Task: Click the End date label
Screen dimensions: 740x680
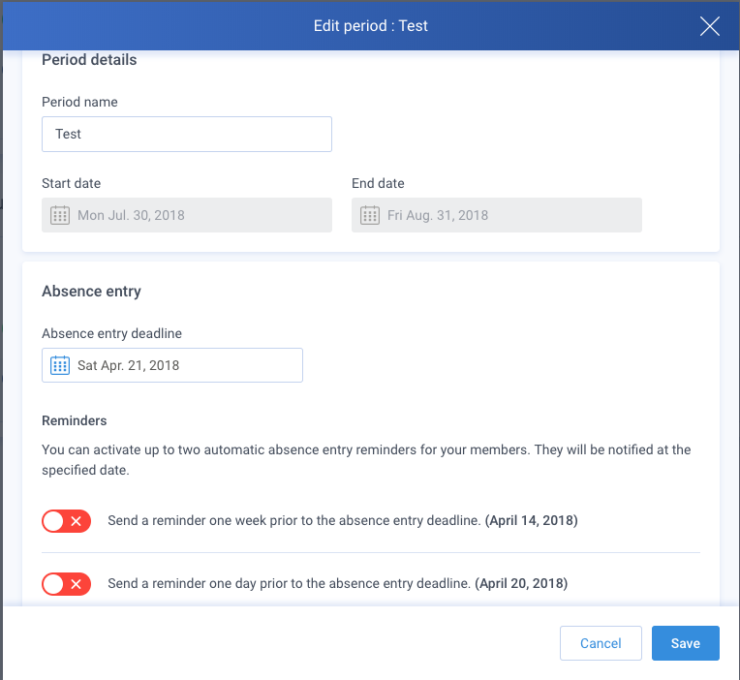Action: pos(378,183)
